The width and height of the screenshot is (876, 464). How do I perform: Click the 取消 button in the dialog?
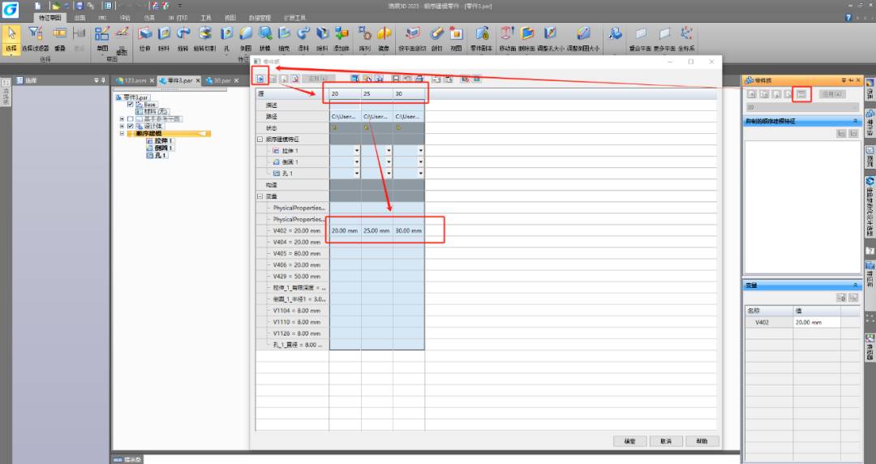(x=666, y=441)
